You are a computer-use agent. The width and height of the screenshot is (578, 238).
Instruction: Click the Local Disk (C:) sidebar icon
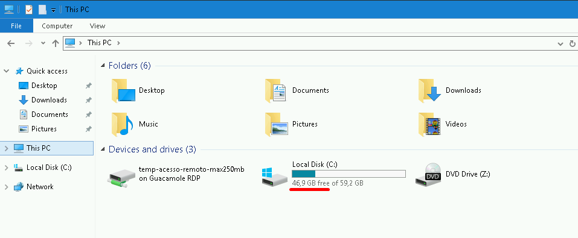coord(19,168)
